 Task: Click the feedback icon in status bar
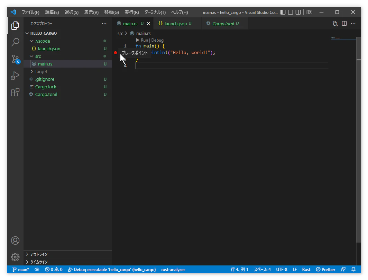tap(343, 269)
